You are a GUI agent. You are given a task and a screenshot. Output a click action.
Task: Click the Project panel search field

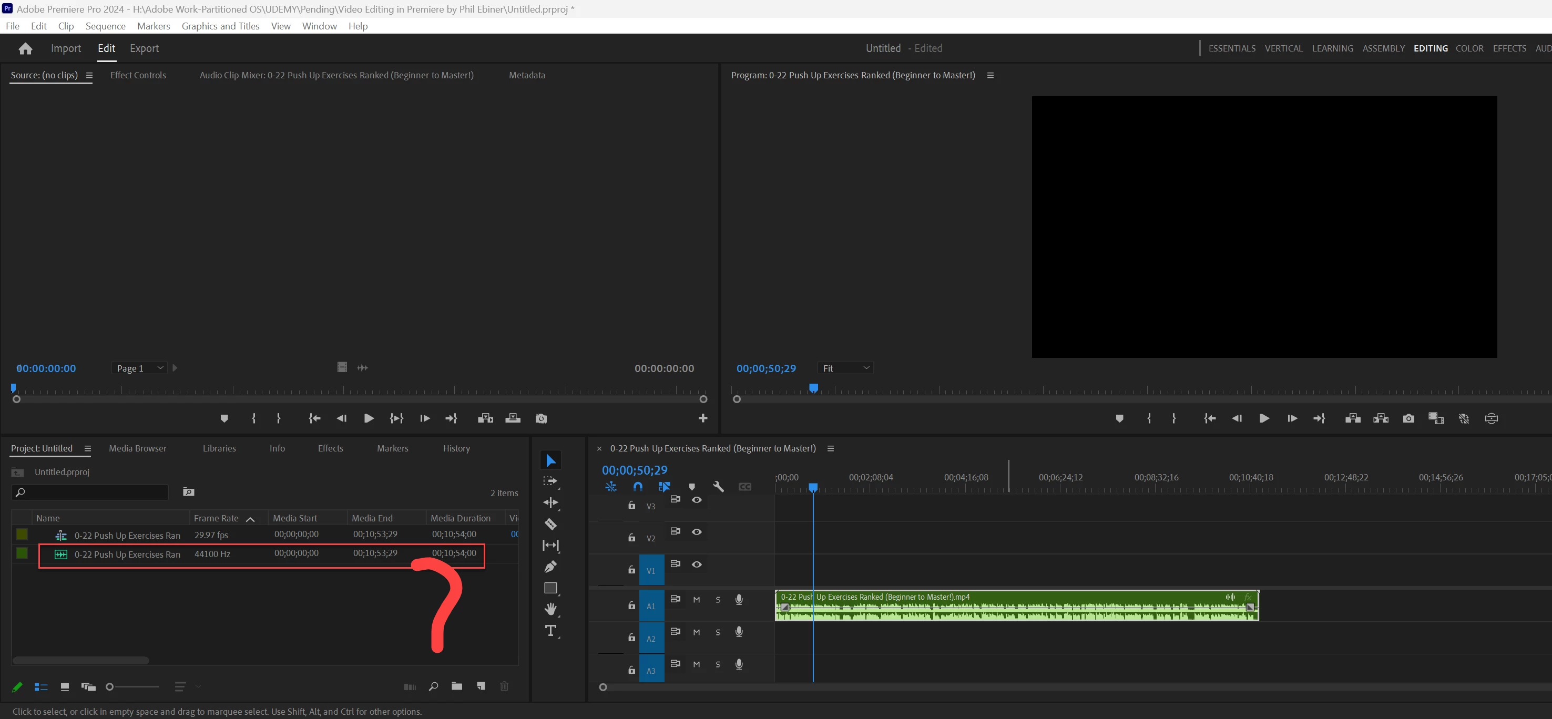90,492
